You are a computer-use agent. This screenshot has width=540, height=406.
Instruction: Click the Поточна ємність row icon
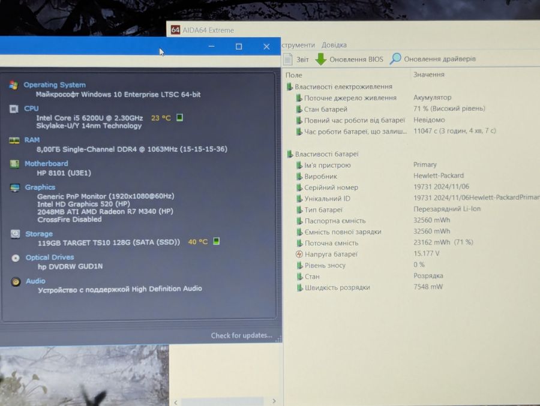point(299,243)
